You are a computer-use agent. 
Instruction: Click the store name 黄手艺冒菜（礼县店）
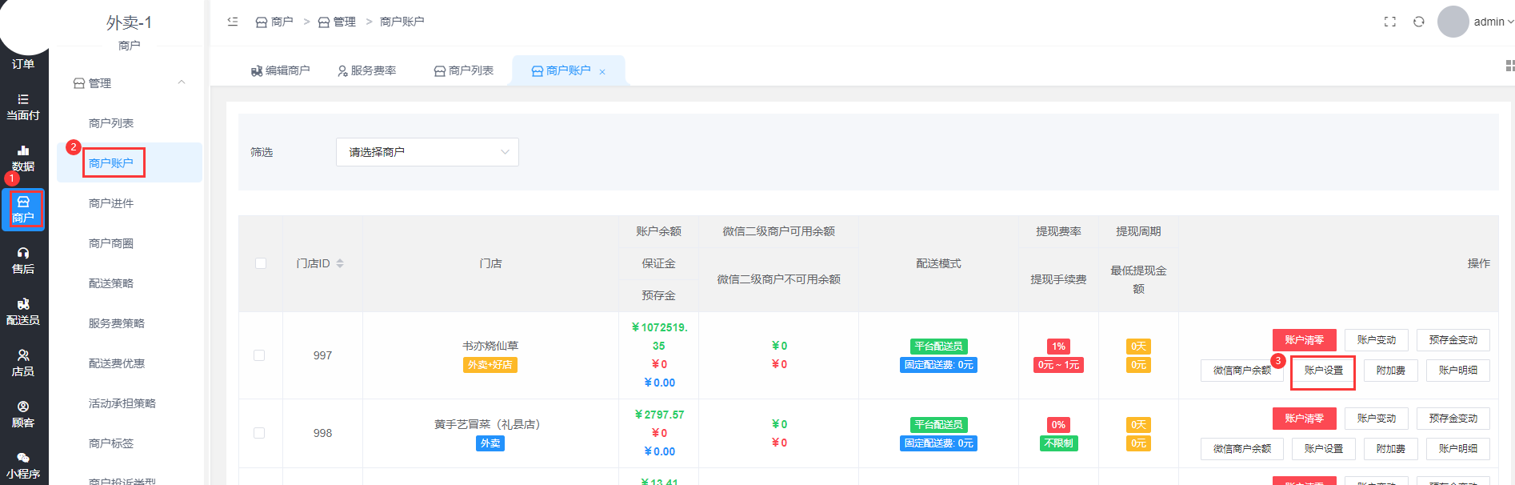(490, 424)
